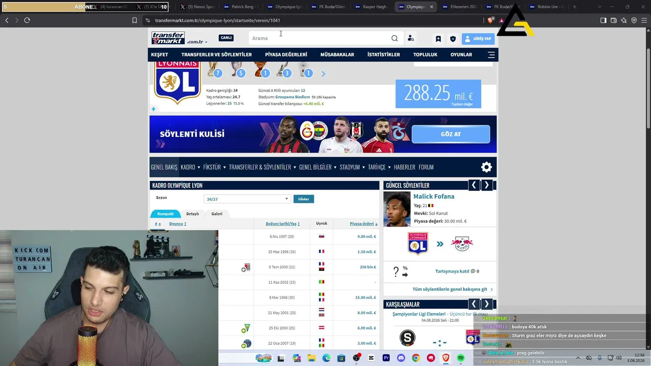
Task: Click the Transfermarkt logo
Action: [168, 38]
